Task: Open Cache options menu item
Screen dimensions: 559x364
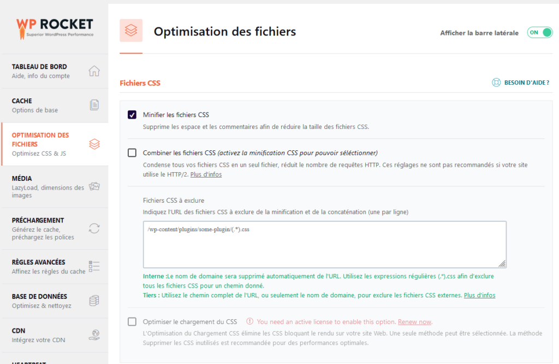Action: click(55, 105)
